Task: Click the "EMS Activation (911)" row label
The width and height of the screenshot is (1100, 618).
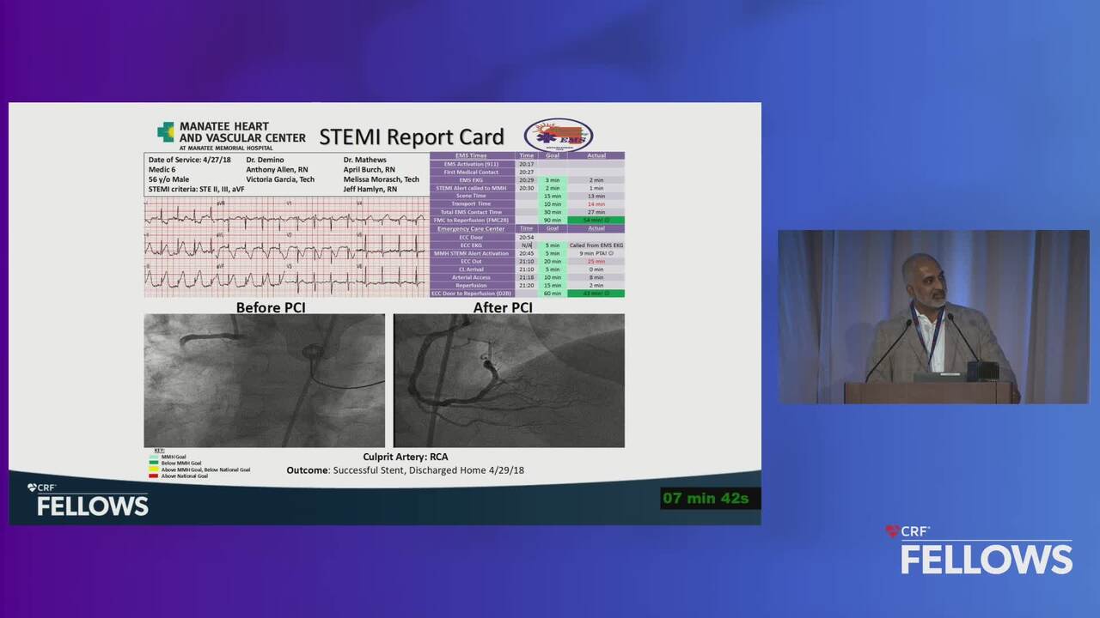Action: [471, 164]
